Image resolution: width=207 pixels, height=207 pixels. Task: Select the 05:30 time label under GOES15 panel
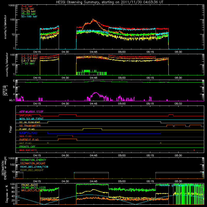point(178,104)
